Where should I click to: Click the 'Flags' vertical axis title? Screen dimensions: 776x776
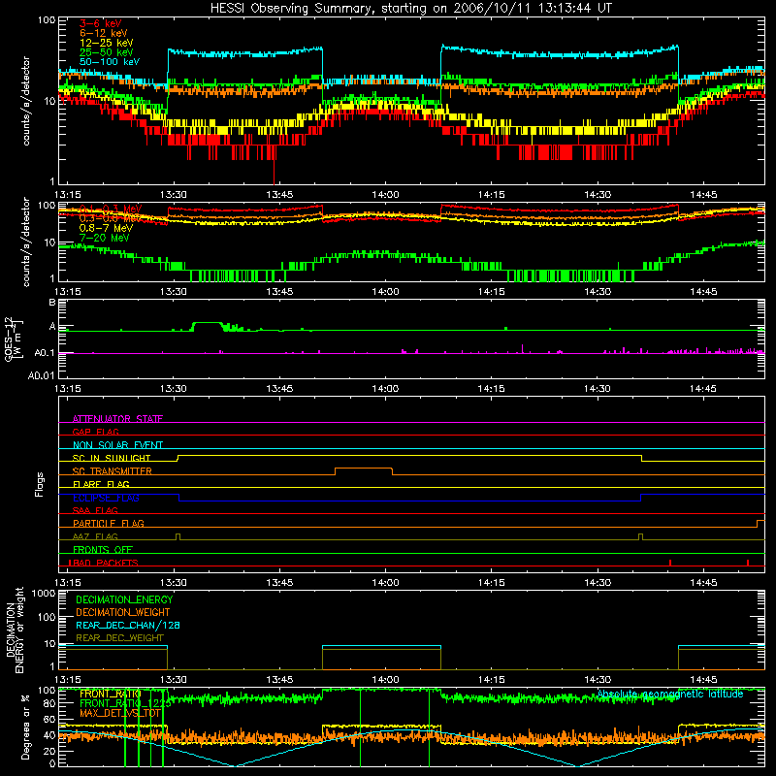(39, 484)
